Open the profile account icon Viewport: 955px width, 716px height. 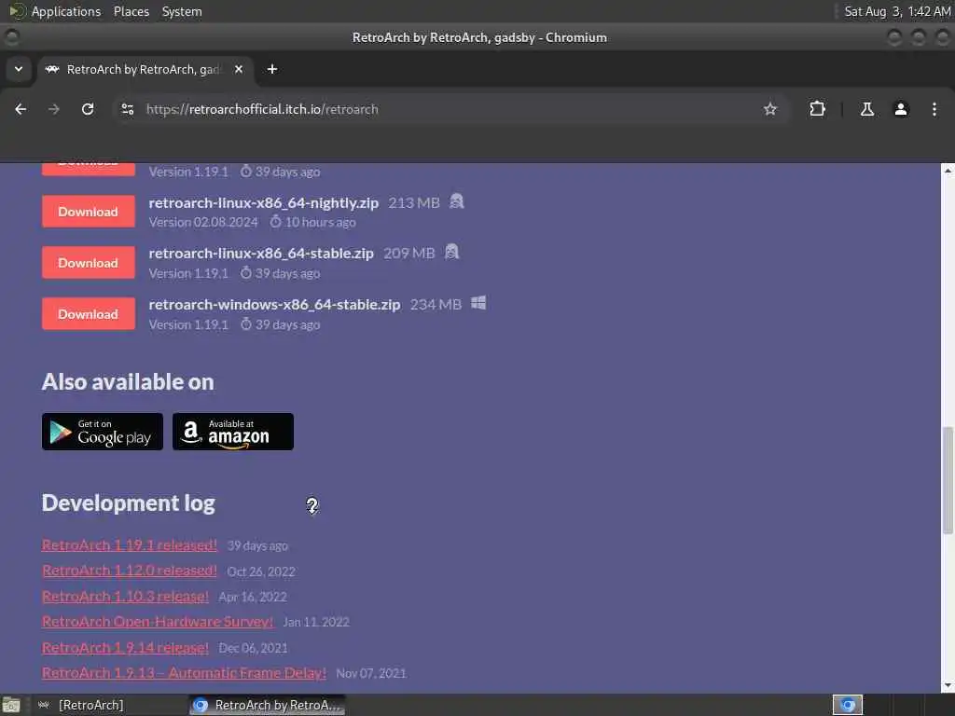click(901, 109)
